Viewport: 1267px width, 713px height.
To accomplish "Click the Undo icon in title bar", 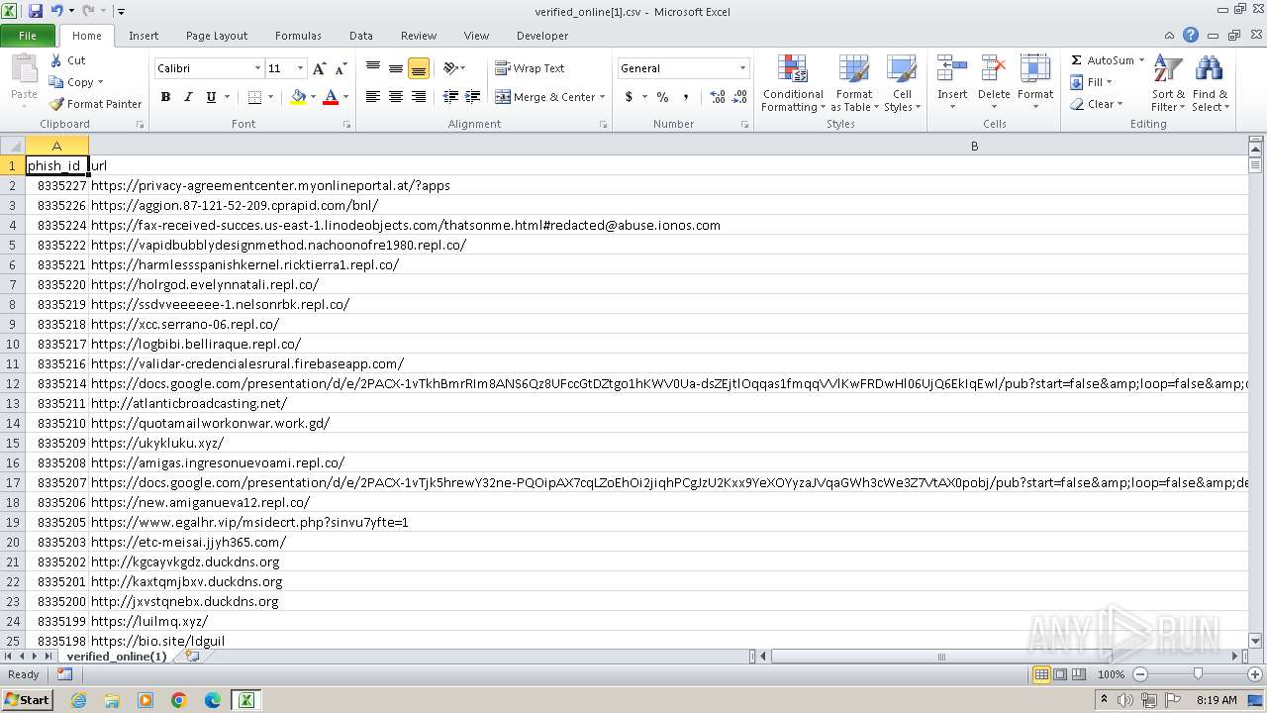I will click(x=56, y=11).
